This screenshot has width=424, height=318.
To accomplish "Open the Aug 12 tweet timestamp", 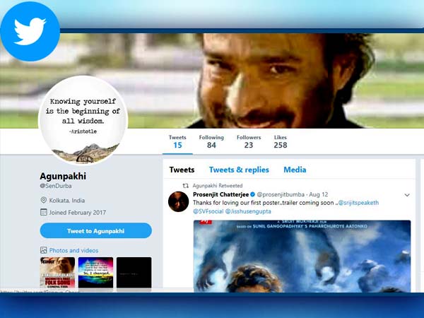I will point(319,194).
